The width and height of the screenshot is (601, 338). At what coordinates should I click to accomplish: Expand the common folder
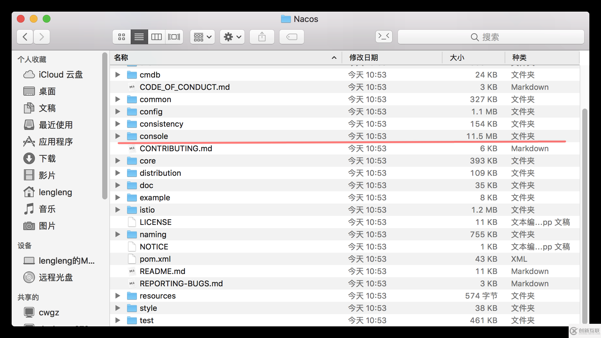click(x=118, y=99)
